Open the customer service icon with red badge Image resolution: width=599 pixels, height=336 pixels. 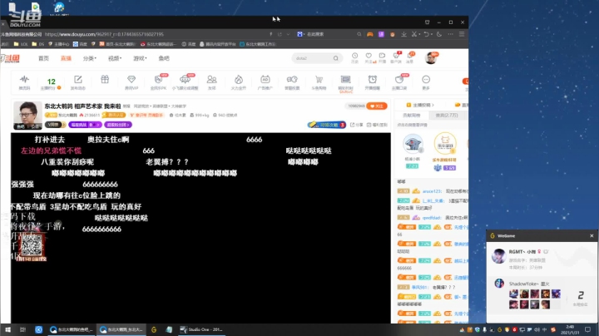coord(396,57)
